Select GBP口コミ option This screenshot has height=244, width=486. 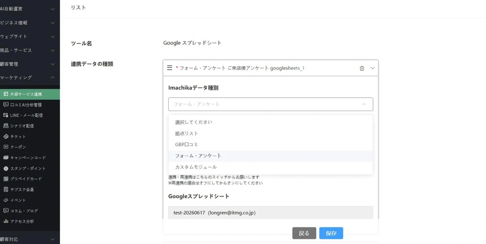pos(271,145)
